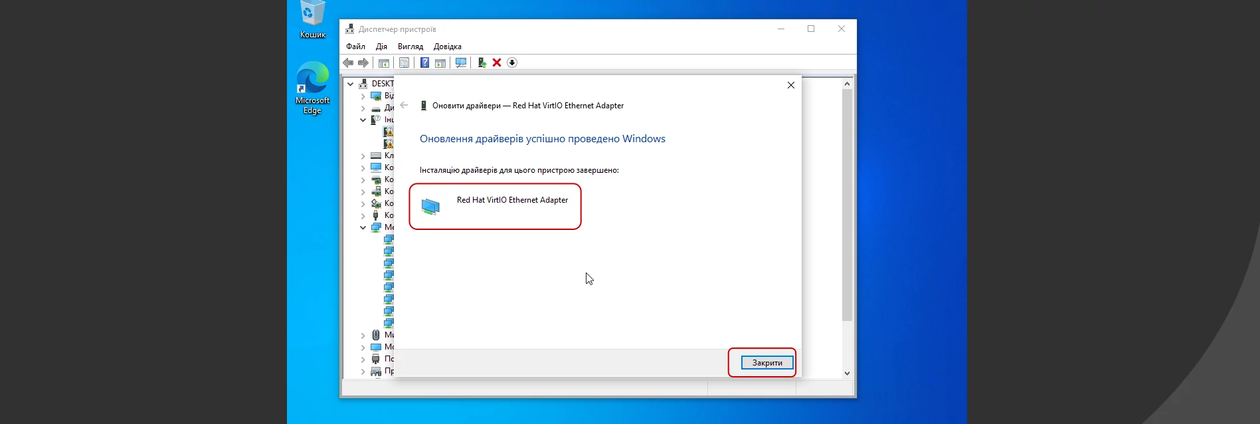Image resolution: width=1260 pixels, height=424 pixels.
Task: Click the Forward arrow in Device Manager toolbar
Action: [x=363, y=62]
